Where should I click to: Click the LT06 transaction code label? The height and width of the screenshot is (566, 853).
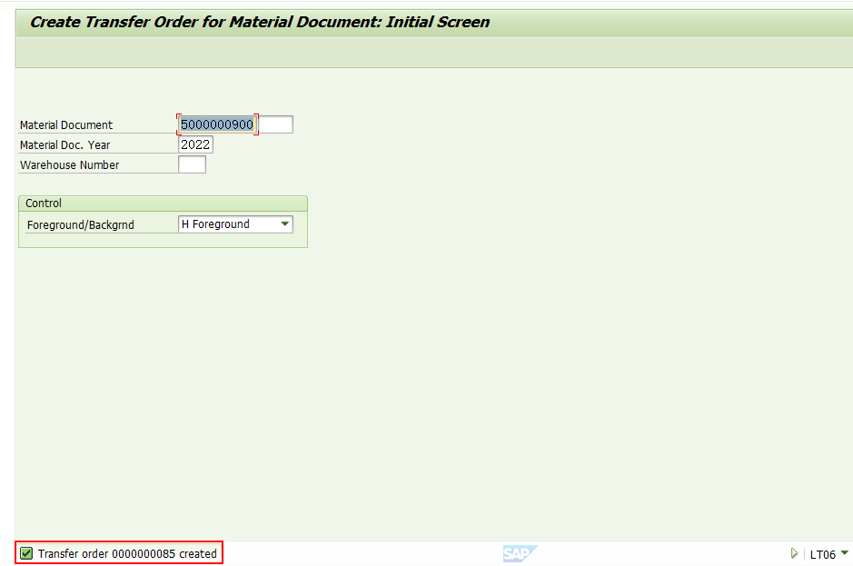825,554
